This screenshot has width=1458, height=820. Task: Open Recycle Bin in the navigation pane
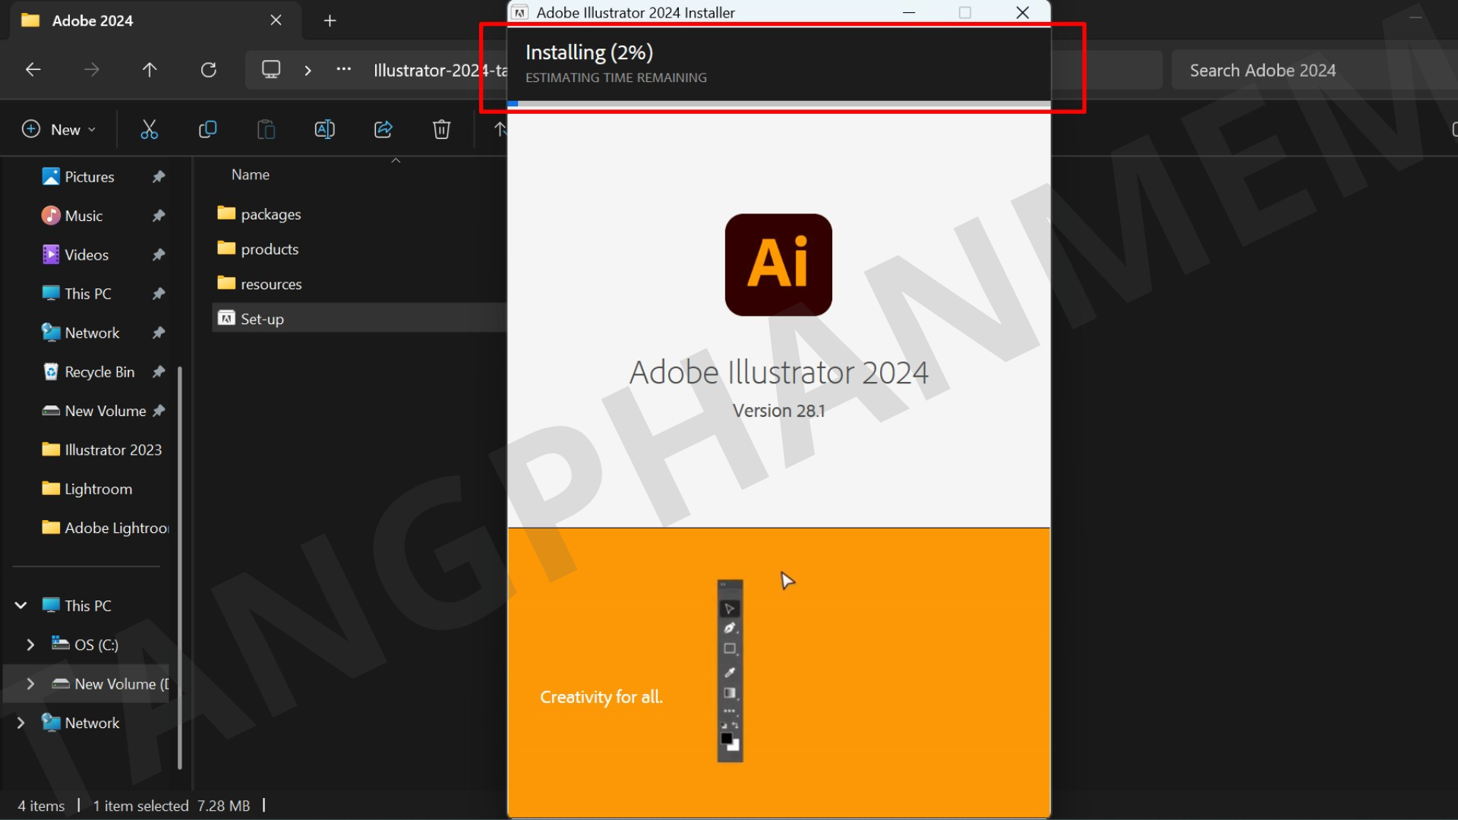click(88, 372)
